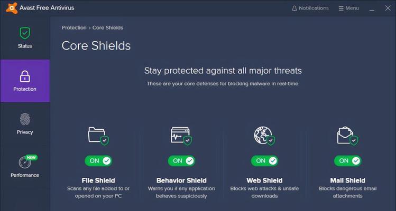The image size is (396, 211).
Task: Click the Behavior Shield window icon
Action: coord(181,136)
